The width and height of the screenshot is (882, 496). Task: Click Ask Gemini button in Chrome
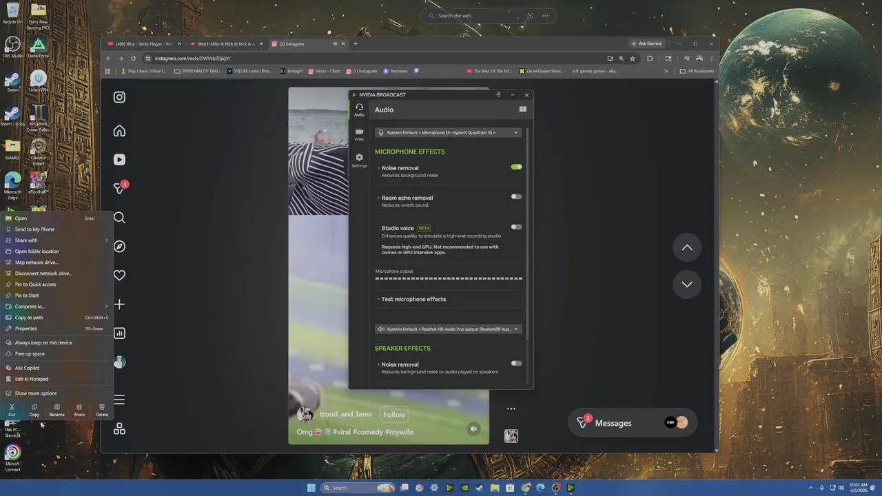point(647,43)
